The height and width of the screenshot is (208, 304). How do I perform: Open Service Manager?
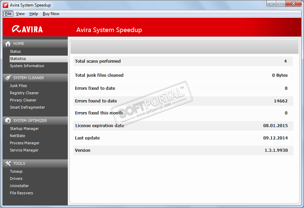click(x=24, y=150)
